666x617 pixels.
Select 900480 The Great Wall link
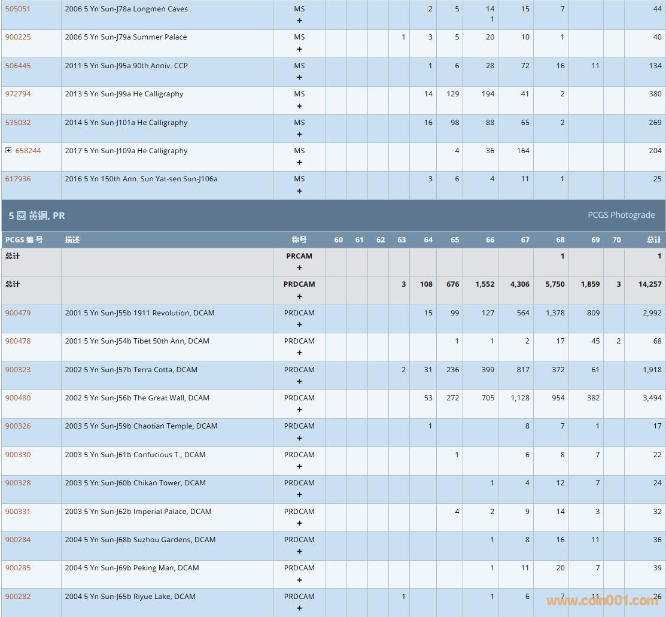pos(18,398)
